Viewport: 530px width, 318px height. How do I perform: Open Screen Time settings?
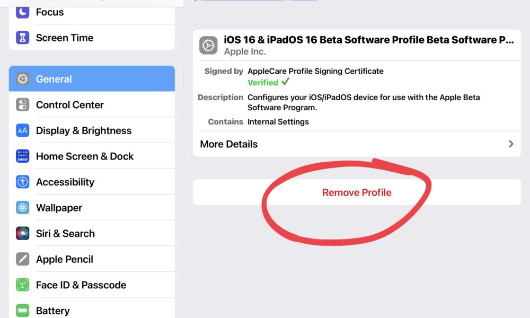pyautogui.click(x=92, y=38)
